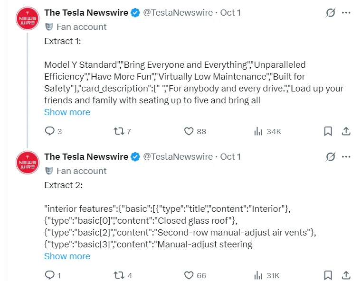
Task: Open more options for Extract 2 post
Action: 346,157
